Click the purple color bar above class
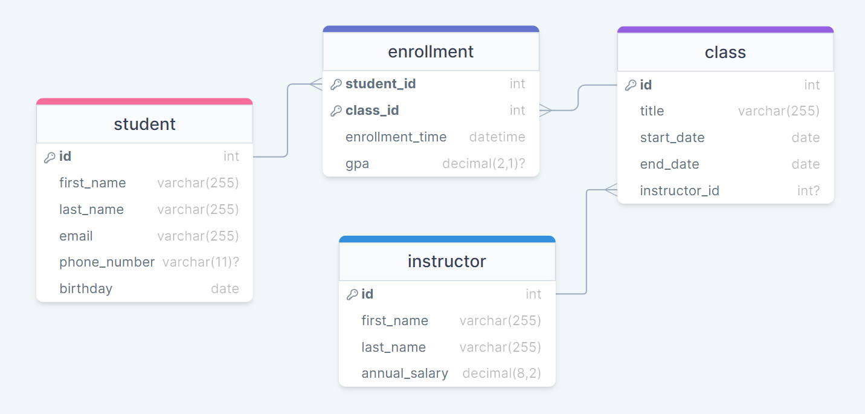This screenshot has width=865, height=414. point(725,29)
